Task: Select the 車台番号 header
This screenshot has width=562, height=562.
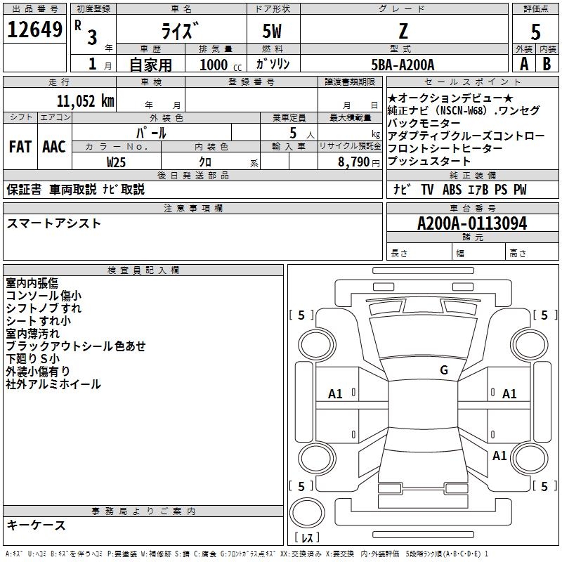Action: pos(472,208)
